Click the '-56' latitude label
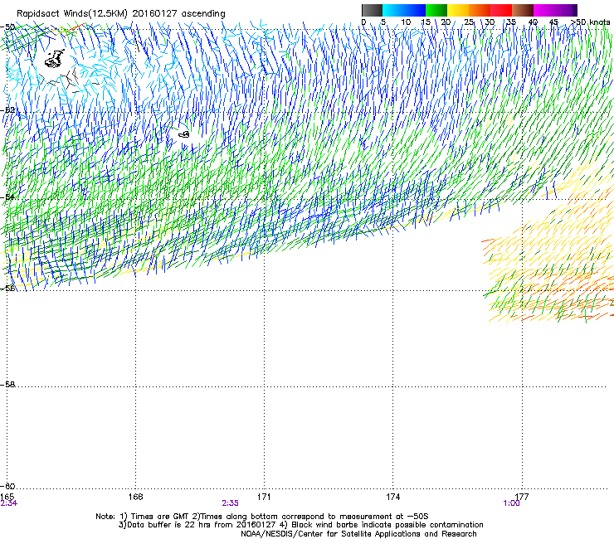This screenshot has height=539, width=614. [x=7, y=288]
